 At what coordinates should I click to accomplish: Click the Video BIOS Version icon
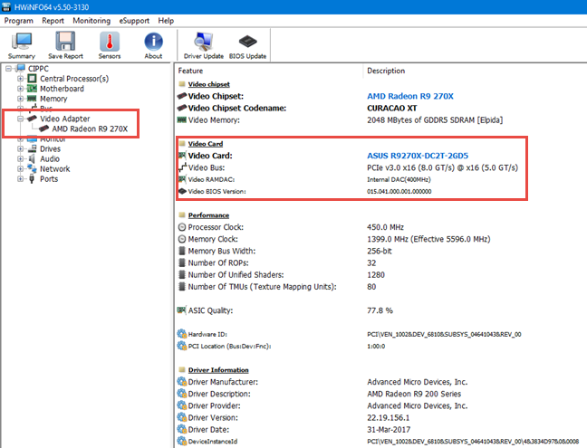click(x=182, y=191)
